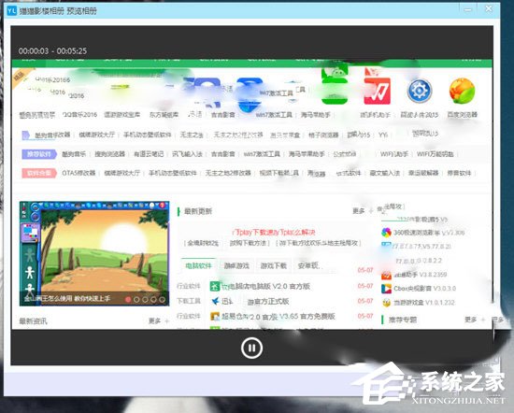Open 吉吉影音 in 推荐软件 row
Screen dimensions: 514x413
pos(223,154)
